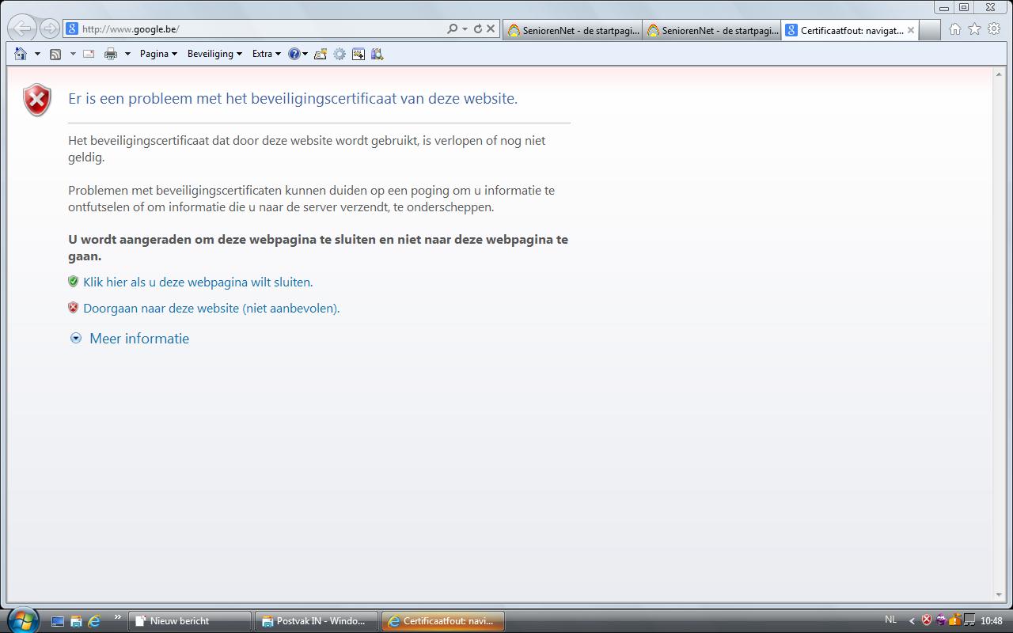The image size is (1013, 633).
Task: Click the browser Back arrow button
Action: click(x=23, y=29)
